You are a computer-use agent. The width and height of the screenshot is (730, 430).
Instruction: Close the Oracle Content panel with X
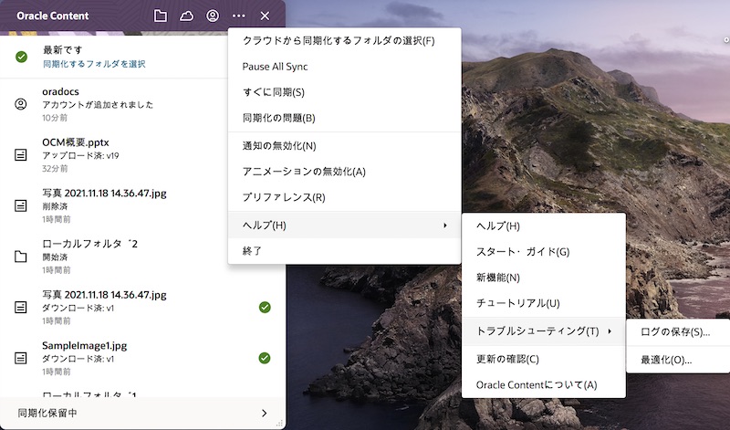point(265,16)
